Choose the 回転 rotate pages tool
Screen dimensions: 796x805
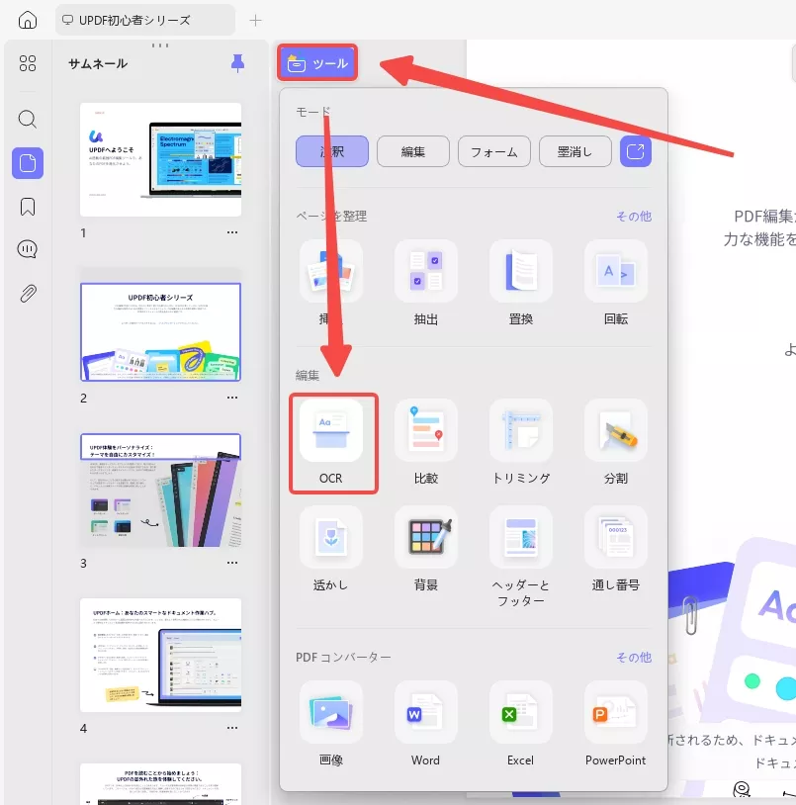616,283
